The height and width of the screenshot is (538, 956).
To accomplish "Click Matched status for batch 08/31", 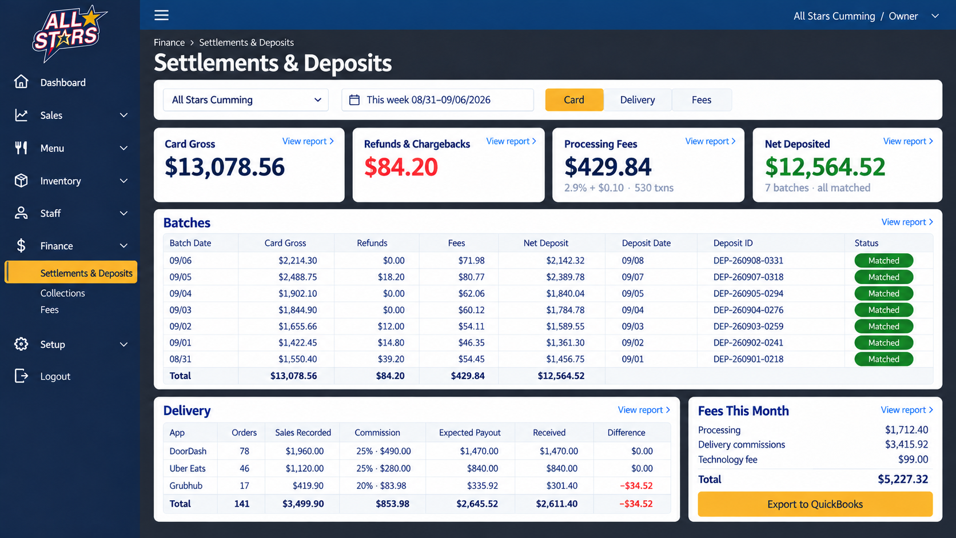I will pyautogui.click(x=883, y=359).
